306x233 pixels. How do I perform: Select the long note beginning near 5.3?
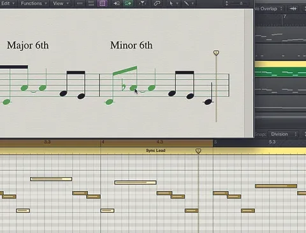pos(276,186)
